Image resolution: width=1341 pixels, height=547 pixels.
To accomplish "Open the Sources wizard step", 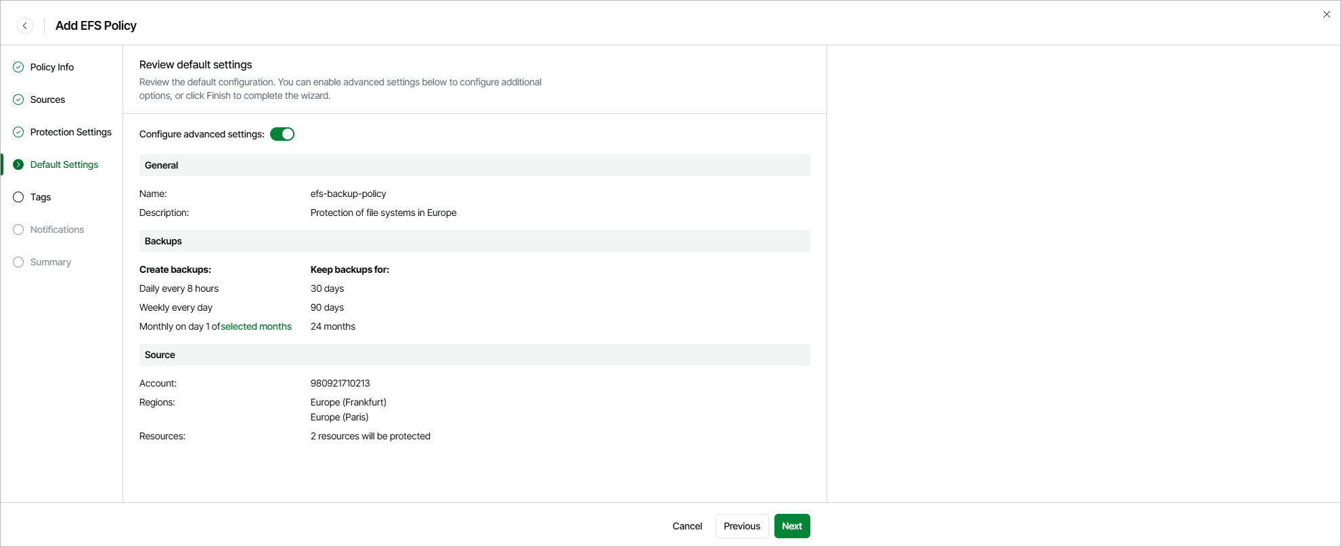I will (47, 100).
